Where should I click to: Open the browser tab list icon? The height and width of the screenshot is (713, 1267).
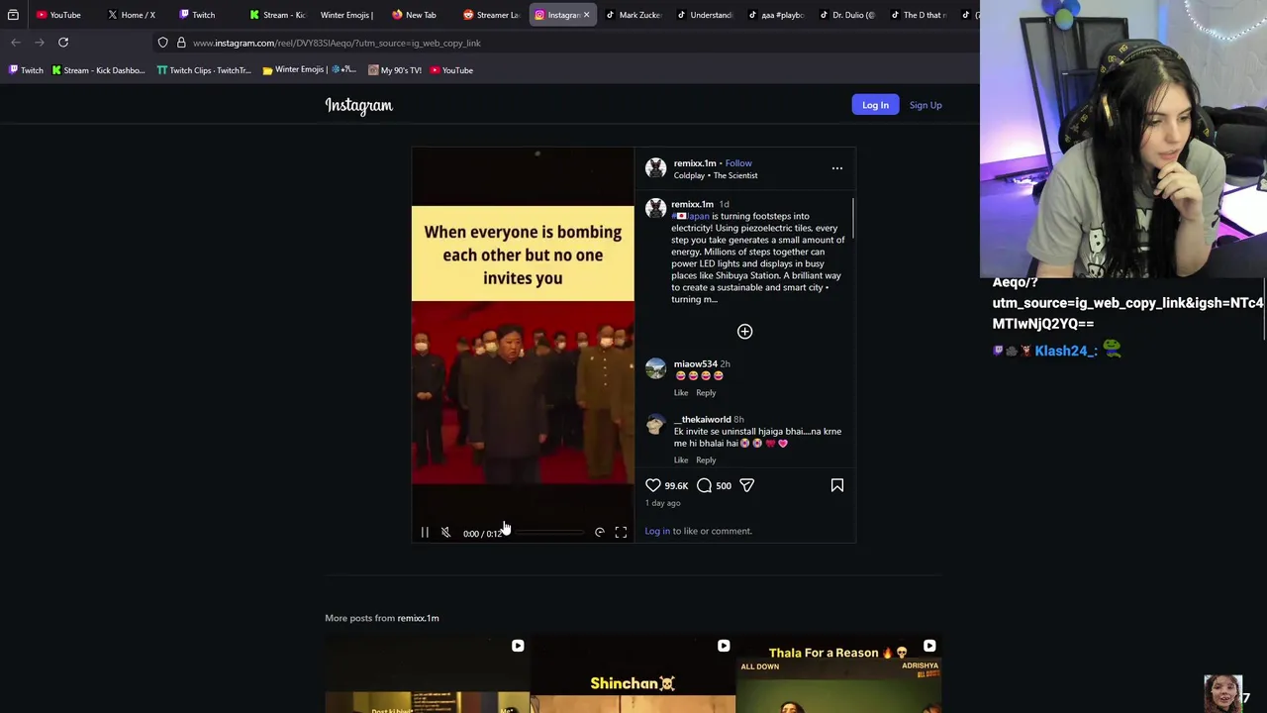pos(13,15)
